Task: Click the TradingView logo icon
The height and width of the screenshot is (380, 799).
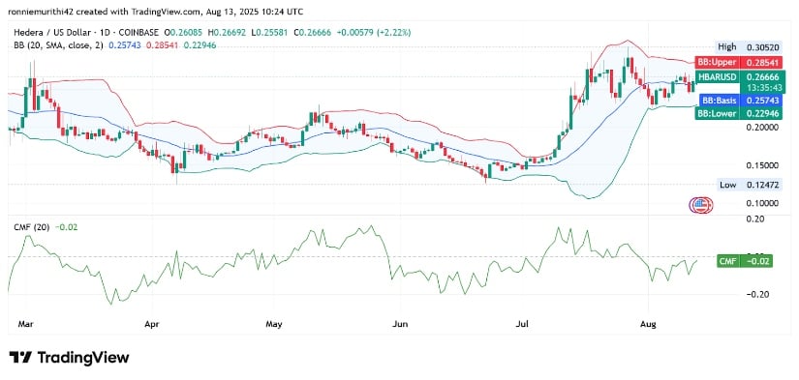Action: [x=21, y=358]
